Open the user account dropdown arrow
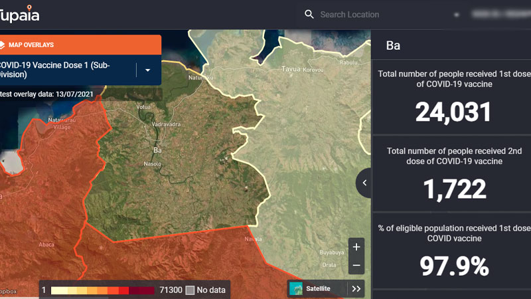Screen dimensions: 531x299 [457, 15]
